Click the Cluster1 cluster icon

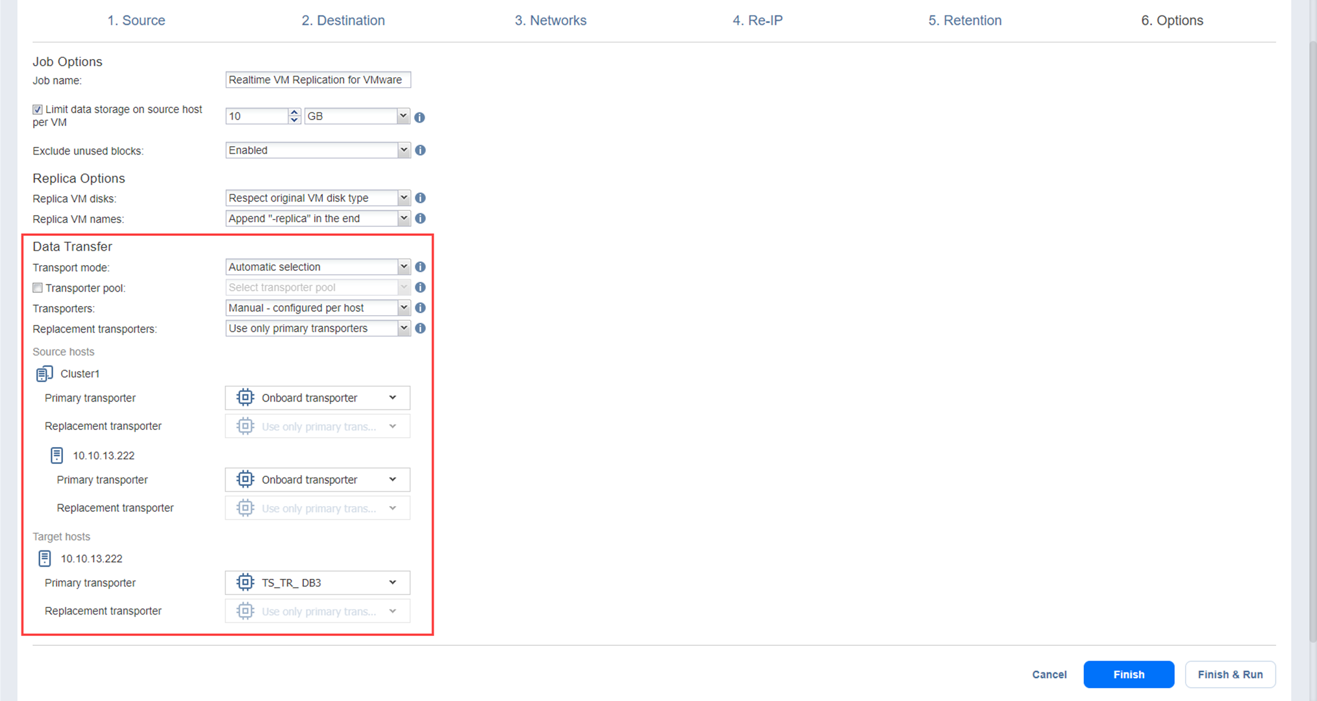[x=44, y=374]
